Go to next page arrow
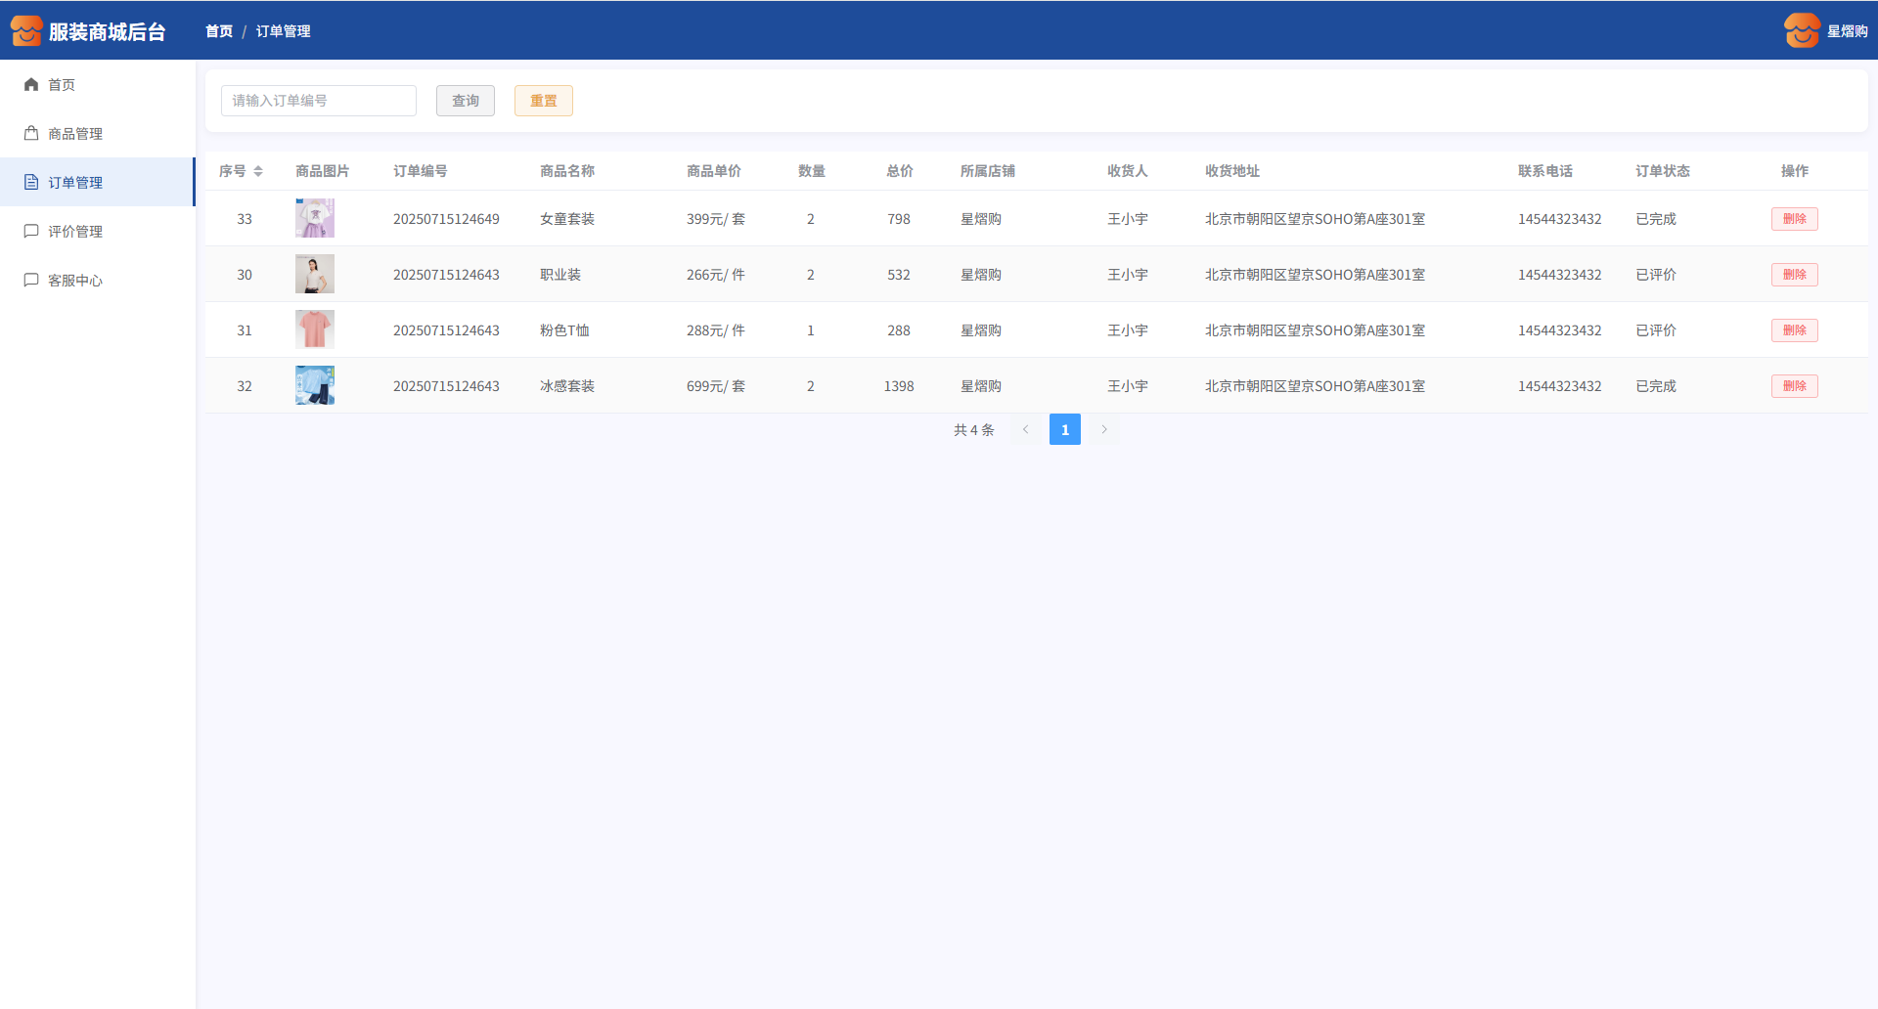 tap(1104, 430)
